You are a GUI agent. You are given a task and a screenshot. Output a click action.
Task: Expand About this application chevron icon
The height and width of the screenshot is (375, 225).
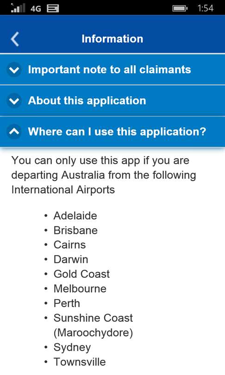click(x=14, y=100)
